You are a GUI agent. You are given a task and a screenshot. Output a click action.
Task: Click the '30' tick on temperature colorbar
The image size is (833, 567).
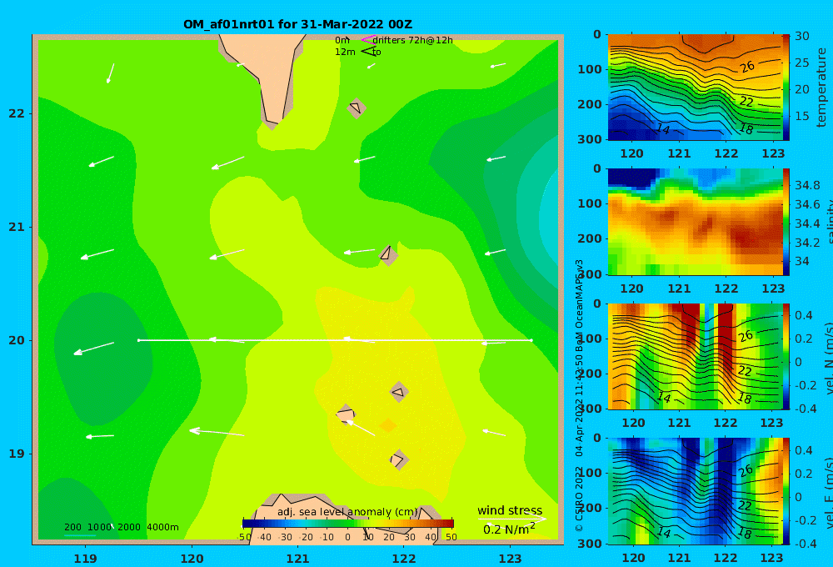pyautogui.click(x=801, y=36)
